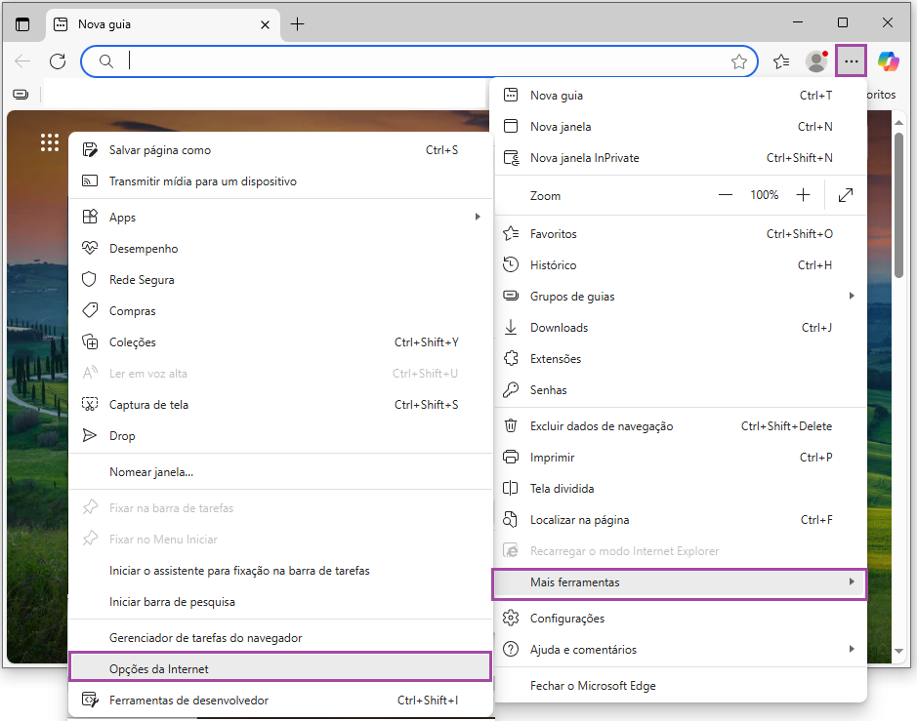Enter full screen with zoom expand icon

click(846, 195)
